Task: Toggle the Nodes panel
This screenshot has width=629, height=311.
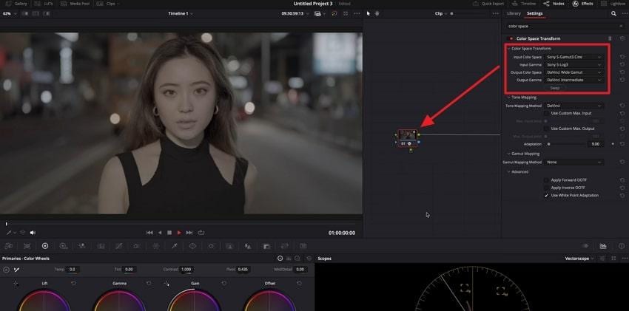Action: tap(554, 4)
